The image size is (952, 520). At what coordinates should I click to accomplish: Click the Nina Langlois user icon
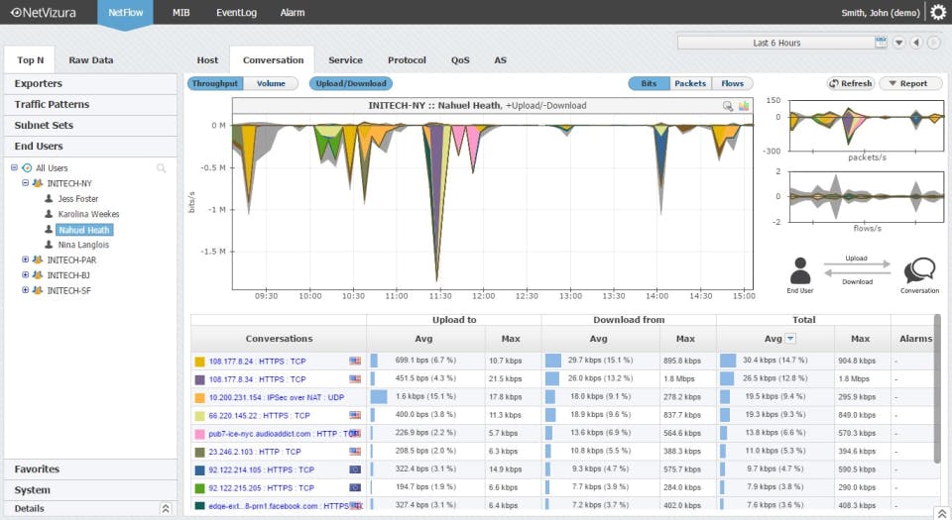click(x=50, y=245)
